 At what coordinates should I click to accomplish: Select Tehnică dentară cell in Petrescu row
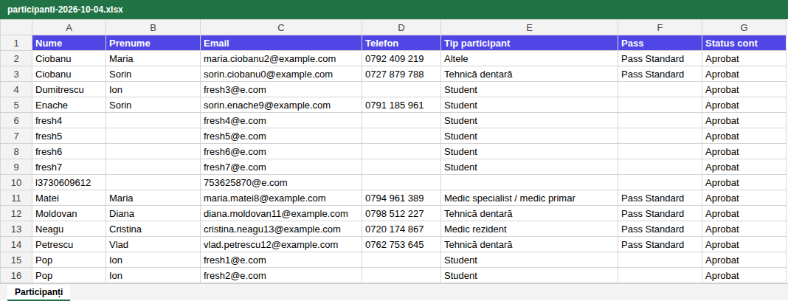click(529, 245)
